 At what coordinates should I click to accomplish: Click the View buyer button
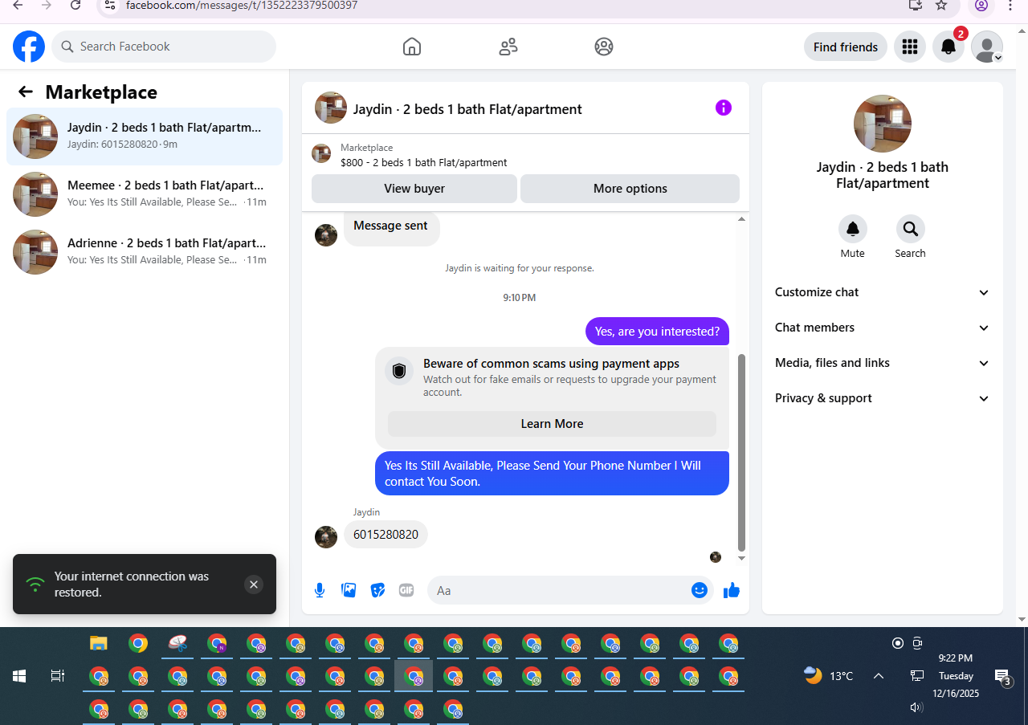[x=414, y=189]
